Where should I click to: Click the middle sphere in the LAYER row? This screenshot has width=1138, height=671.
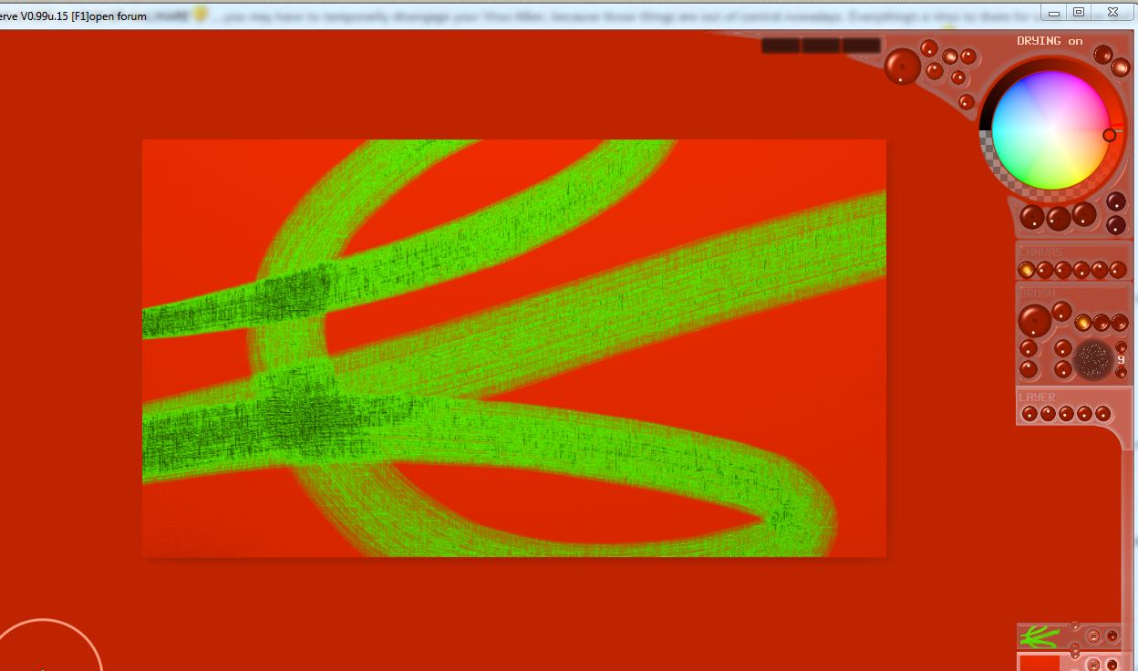[x=1066, y=413]
